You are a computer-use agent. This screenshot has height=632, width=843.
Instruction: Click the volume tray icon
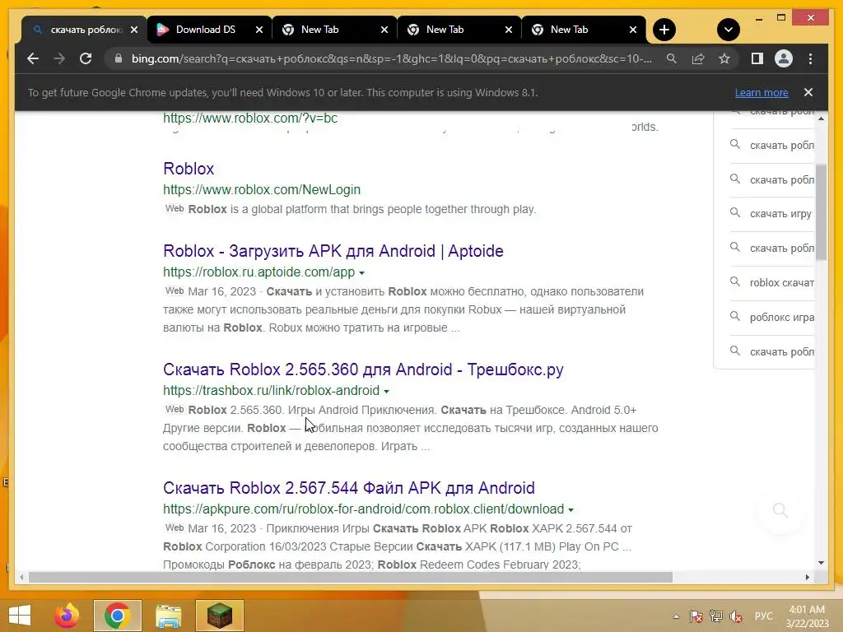click(x=736, y=616)
